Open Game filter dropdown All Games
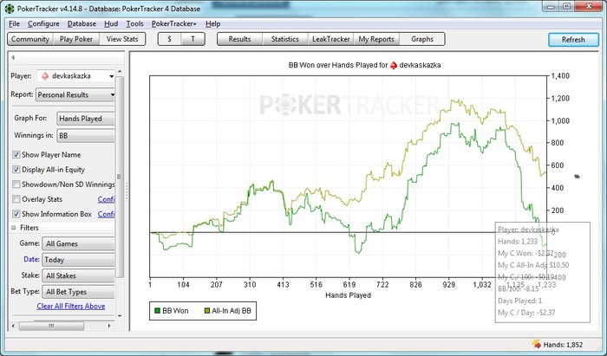This screenshot has height=356, width=607. (x=78, y=243)
